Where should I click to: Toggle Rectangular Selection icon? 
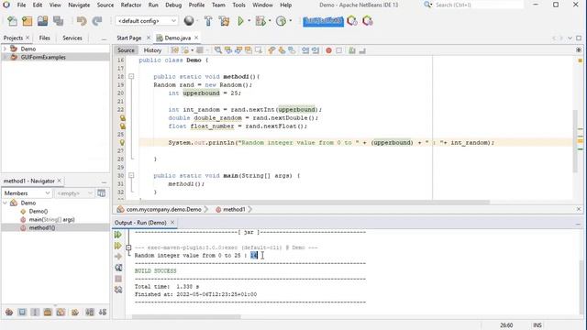[x=259, y=50]
